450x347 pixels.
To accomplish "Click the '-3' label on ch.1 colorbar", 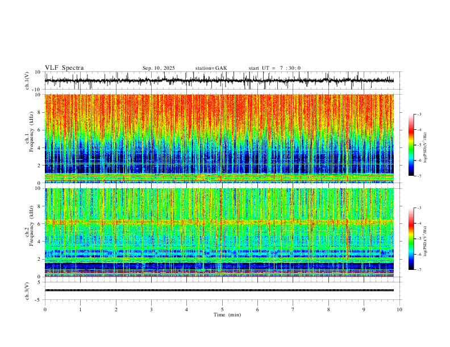I will pyautogui.click(x=419, y=114).
